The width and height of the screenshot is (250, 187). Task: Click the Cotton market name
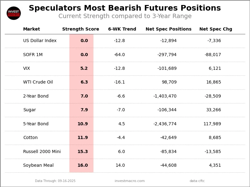click(30, 138)
